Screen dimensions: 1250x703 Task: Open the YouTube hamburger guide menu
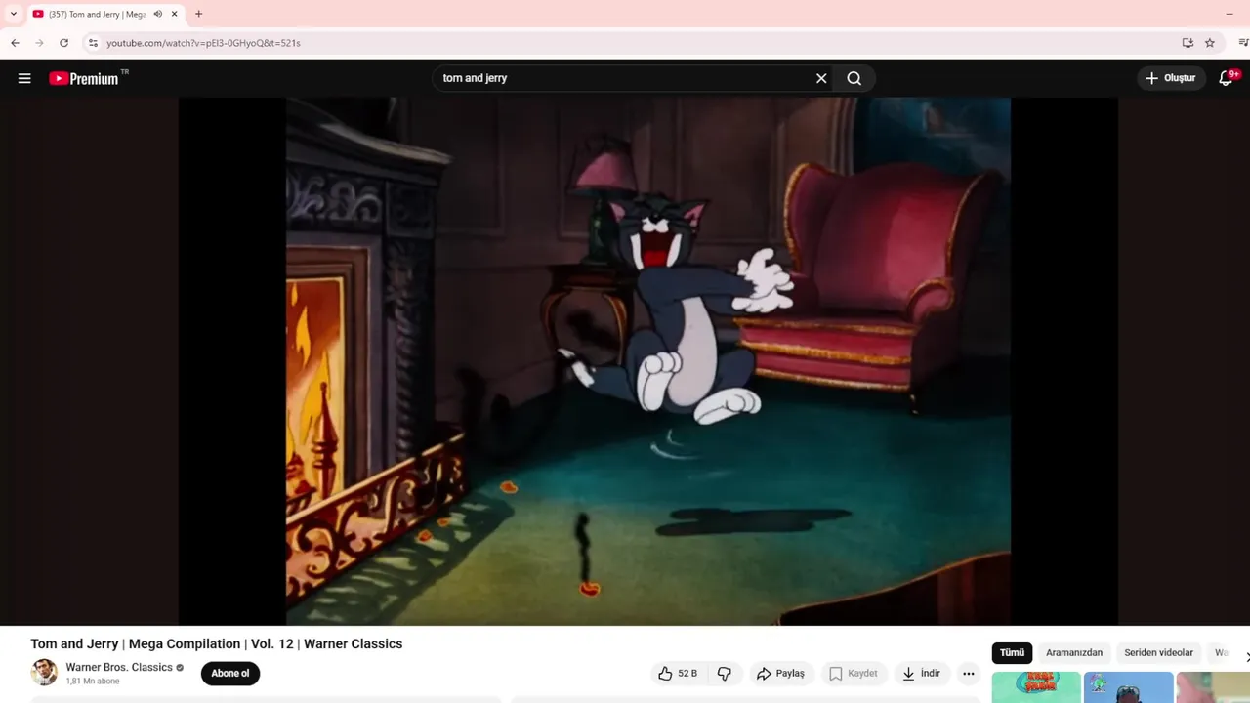24,78
